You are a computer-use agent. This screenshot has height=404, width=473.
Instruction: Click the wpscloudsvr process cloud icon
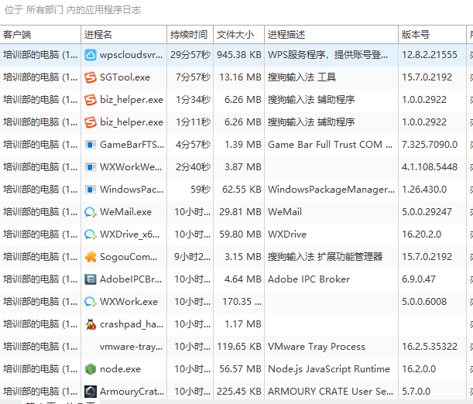click(91, 55)
